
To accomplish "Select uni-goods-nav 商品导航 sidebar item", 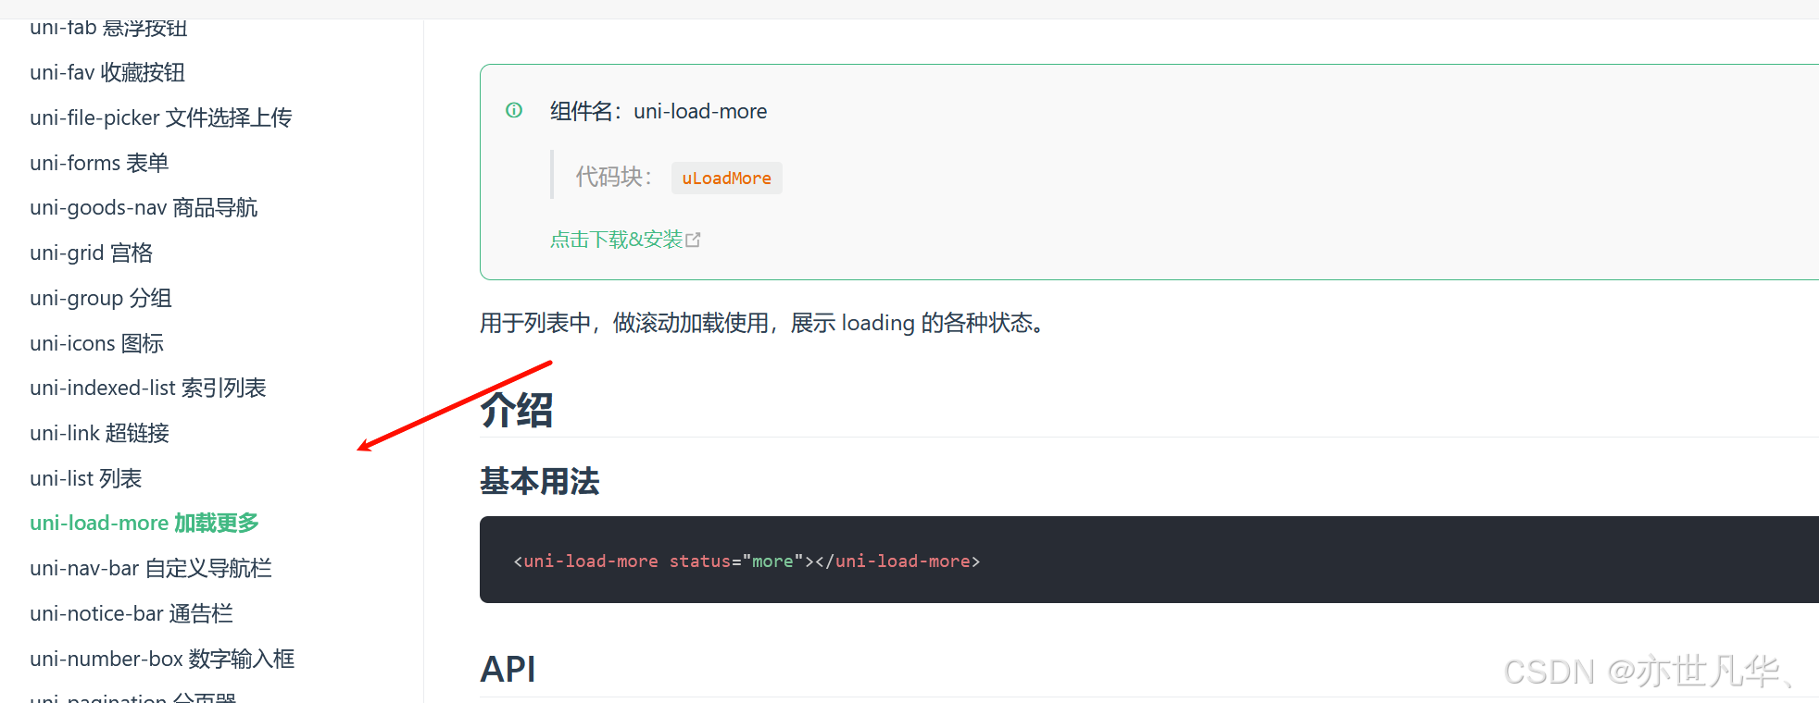I will pos(144,207).
